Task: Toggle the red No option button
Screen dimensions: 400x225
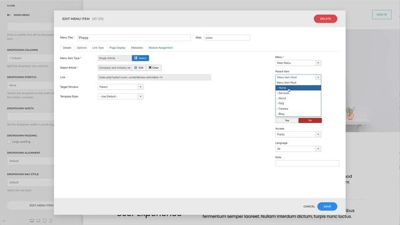Action: coord(310,121)
